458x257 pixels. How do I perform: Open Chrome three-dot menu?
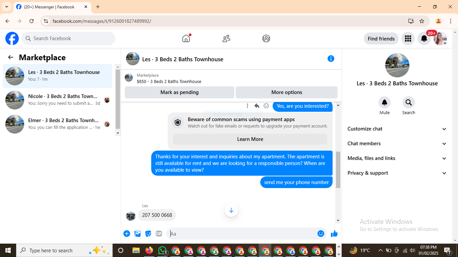[451, 21]
